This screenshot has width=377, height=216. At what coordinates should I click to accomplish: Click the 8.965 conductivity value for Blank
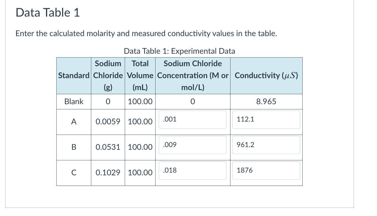click(266, 101)
